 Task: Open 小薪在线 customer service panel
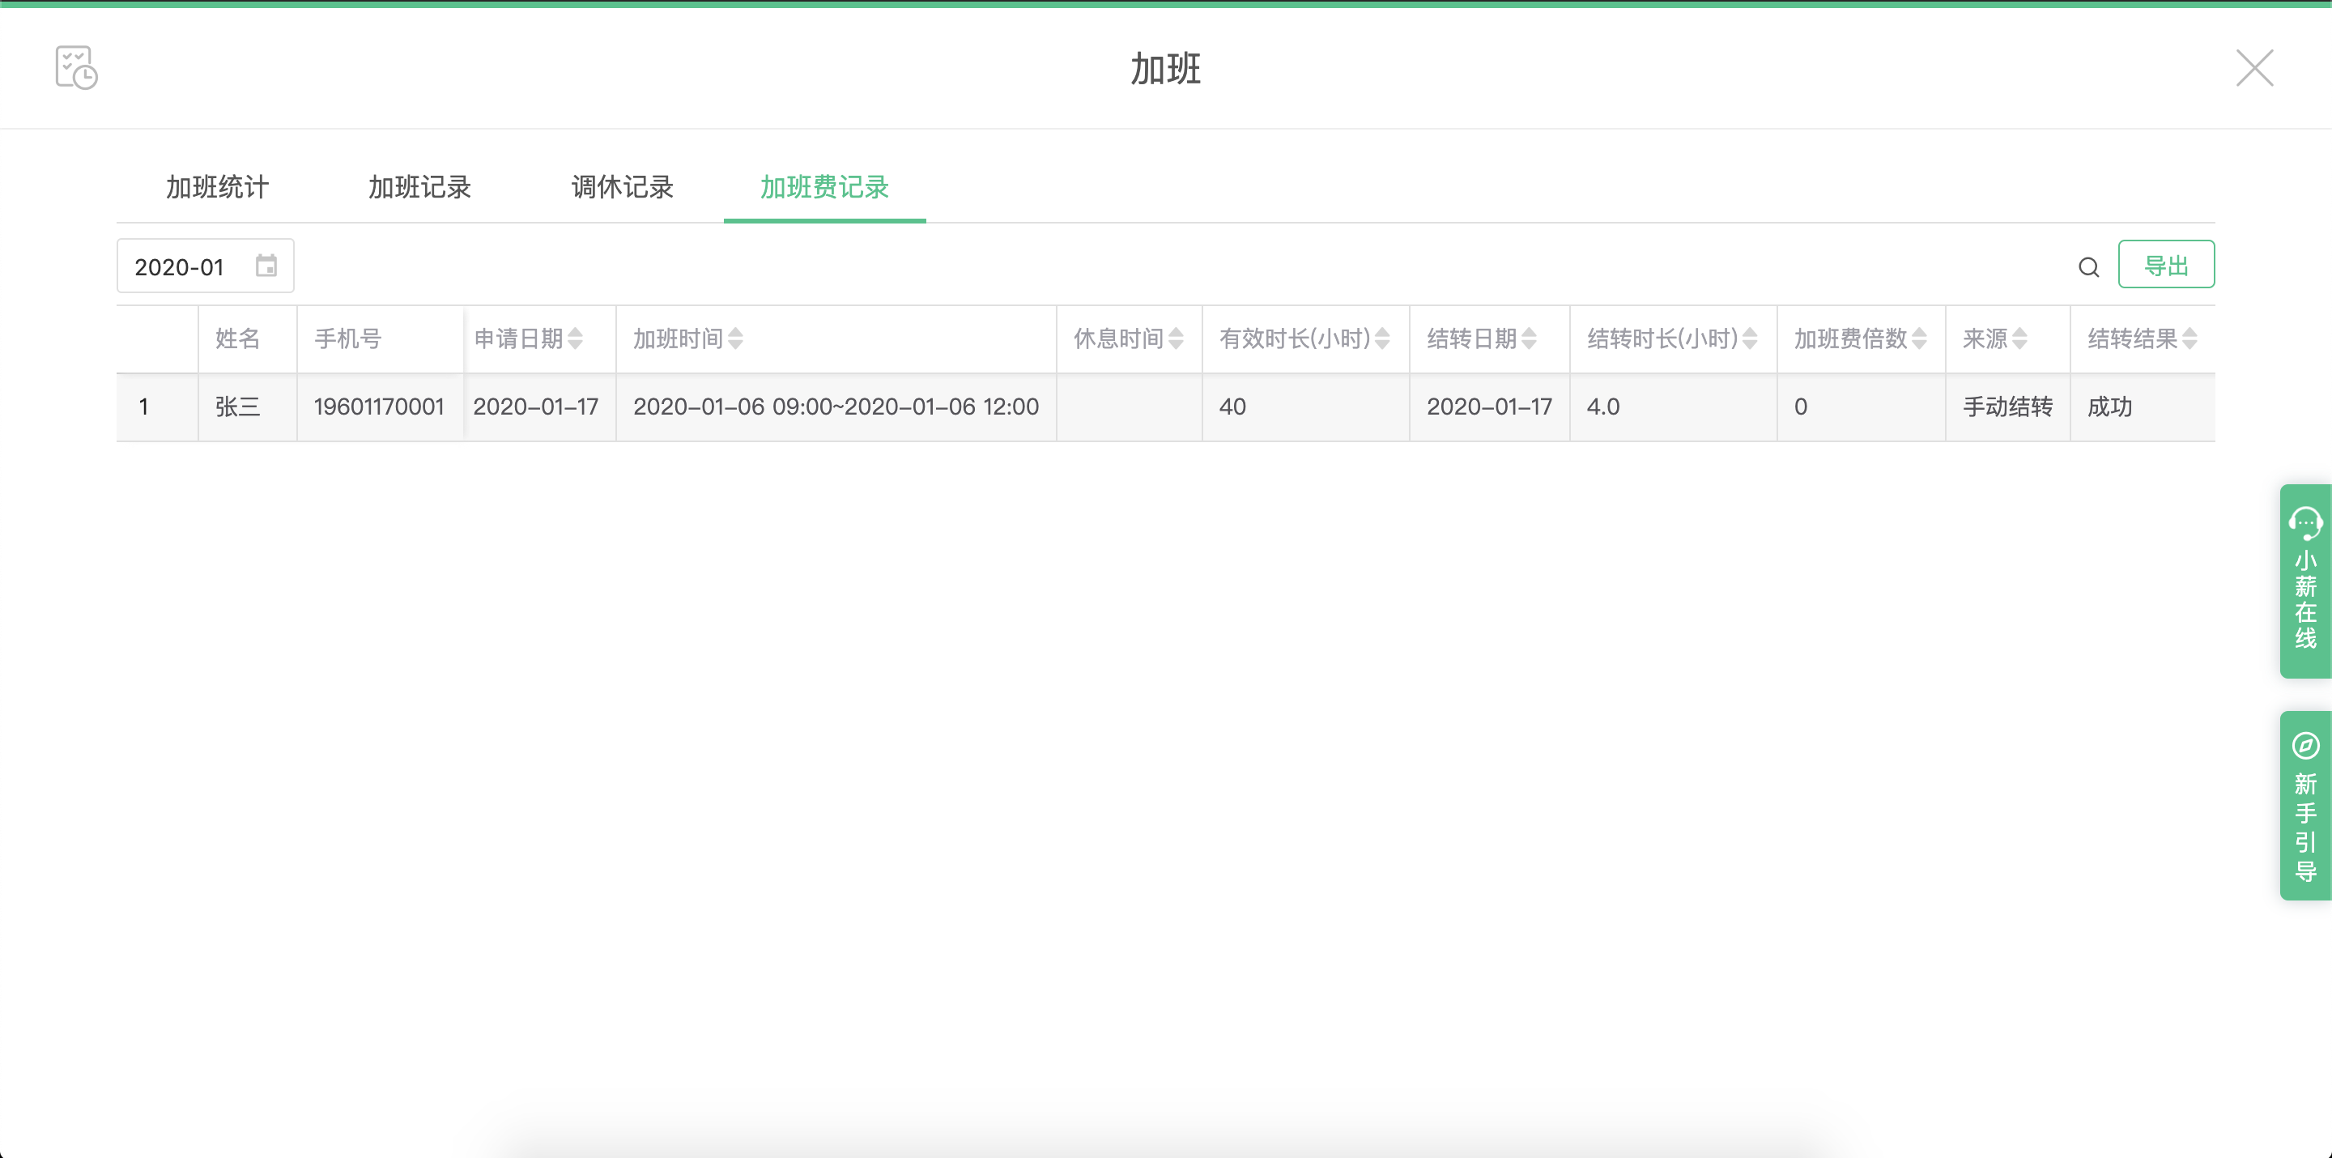click(2304, 581)
